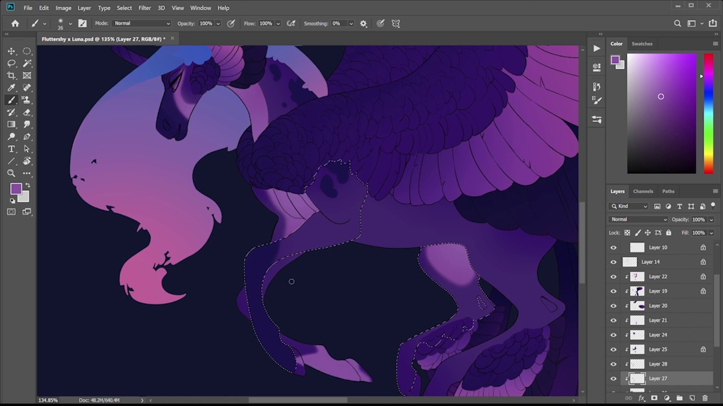Image resolution: width=723 pixels, height=406 pixels.
Task: Open the brush Mode dropdown
Action: pos(141,24)
